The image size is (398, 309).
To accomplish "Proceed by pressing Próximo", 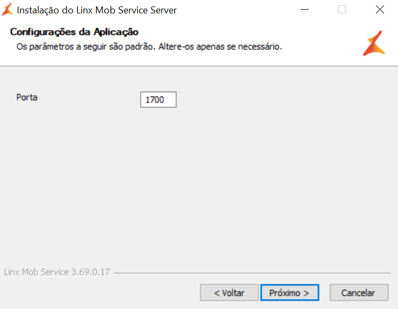I will (290, 293).
